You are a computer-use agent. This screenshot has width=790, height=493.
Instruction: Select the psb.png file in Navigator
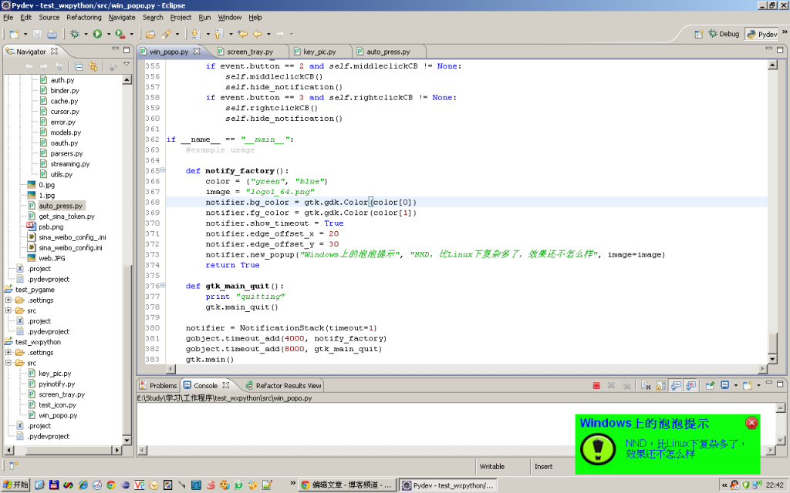click(51, 227)
